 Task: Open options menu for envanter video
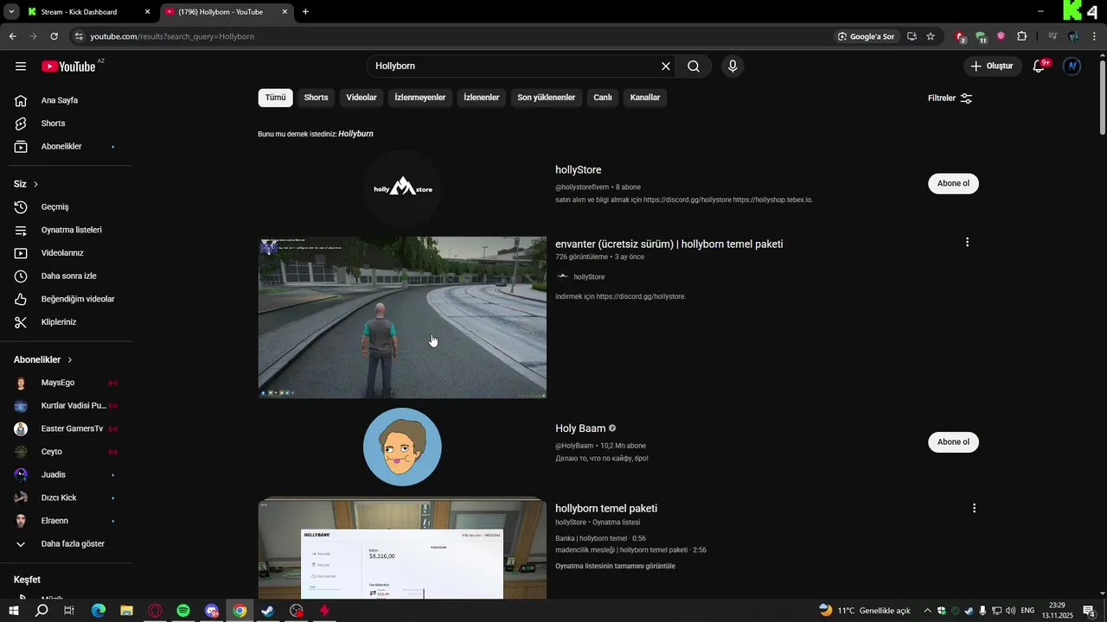tap(967, 243)
